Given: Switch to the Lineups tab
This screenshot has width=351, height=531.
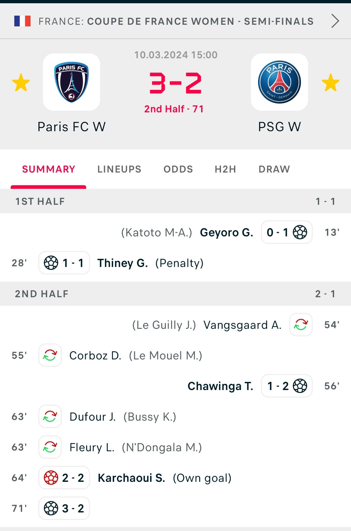Looking at the screenshot, I should tap(119, 169).
